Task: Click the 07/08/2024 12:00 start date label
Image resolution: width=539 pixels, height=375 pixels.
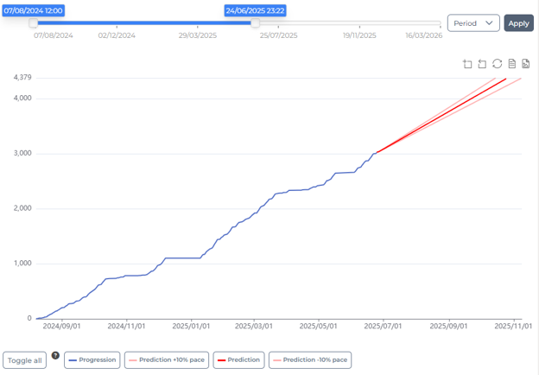Action: pyautogui.click(x=35, y=10)
